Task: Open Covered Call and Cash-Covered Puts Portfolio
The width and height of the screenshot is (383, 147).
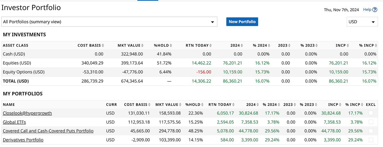Action: point(48,131)
